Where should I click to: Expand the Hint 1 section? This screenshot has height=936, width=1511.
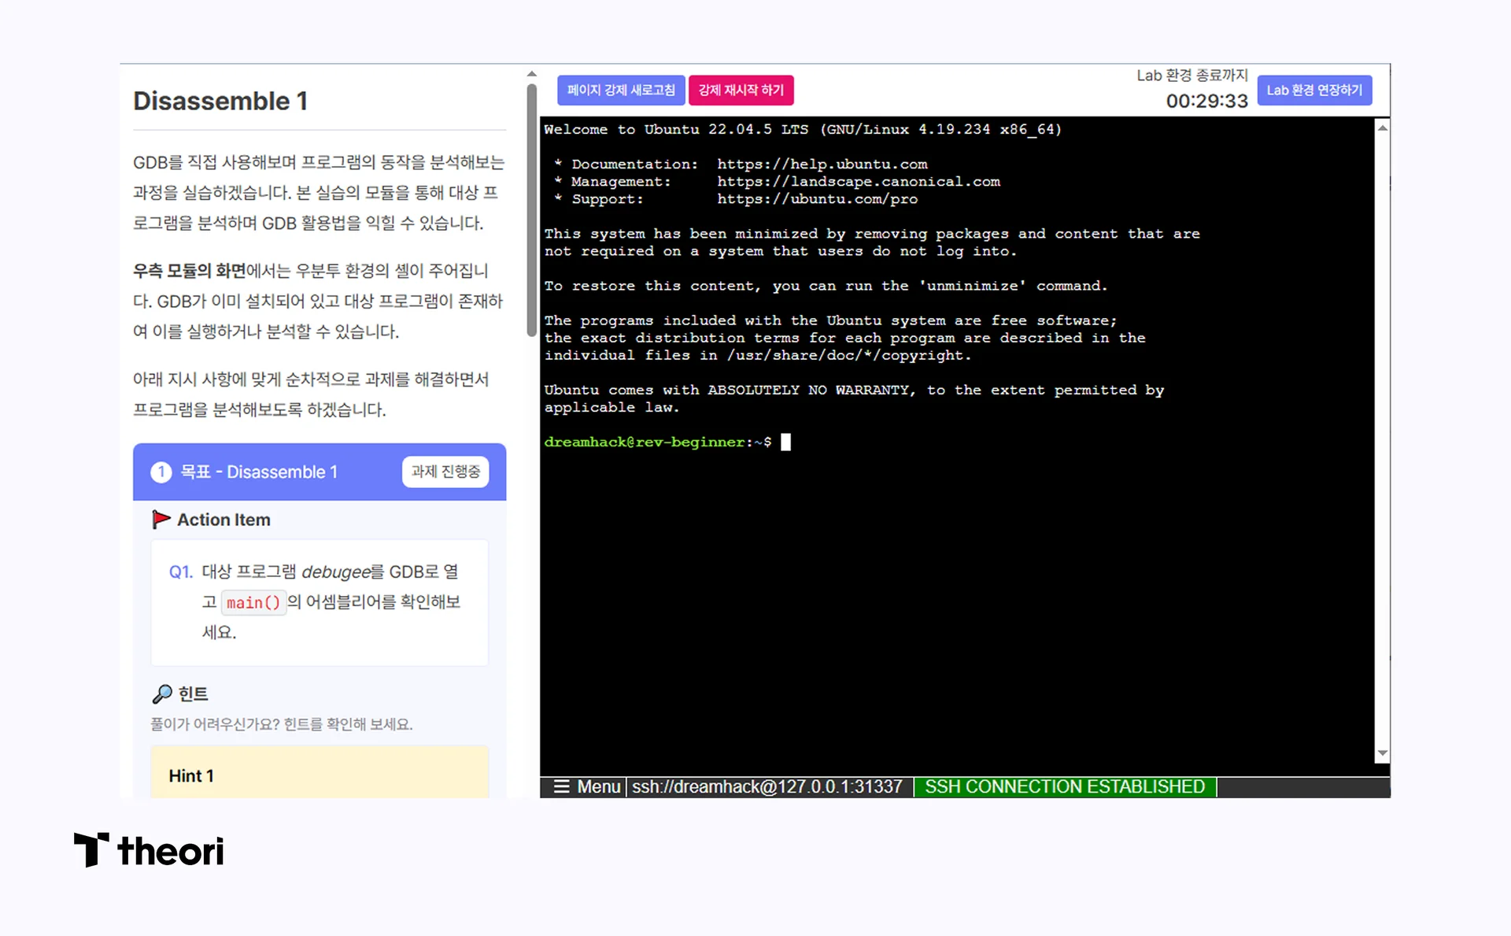191,775
